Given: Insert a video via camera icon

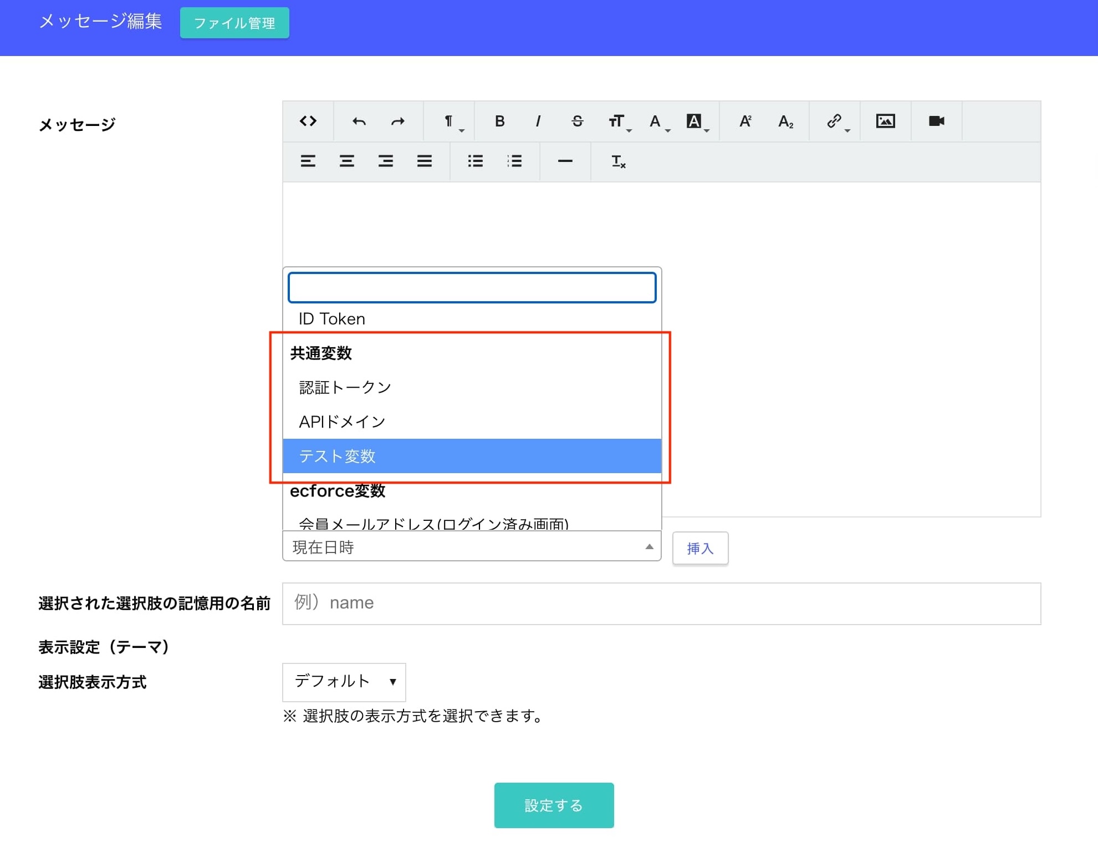Looking at the screenshot, I should click(x=936, y=121).
